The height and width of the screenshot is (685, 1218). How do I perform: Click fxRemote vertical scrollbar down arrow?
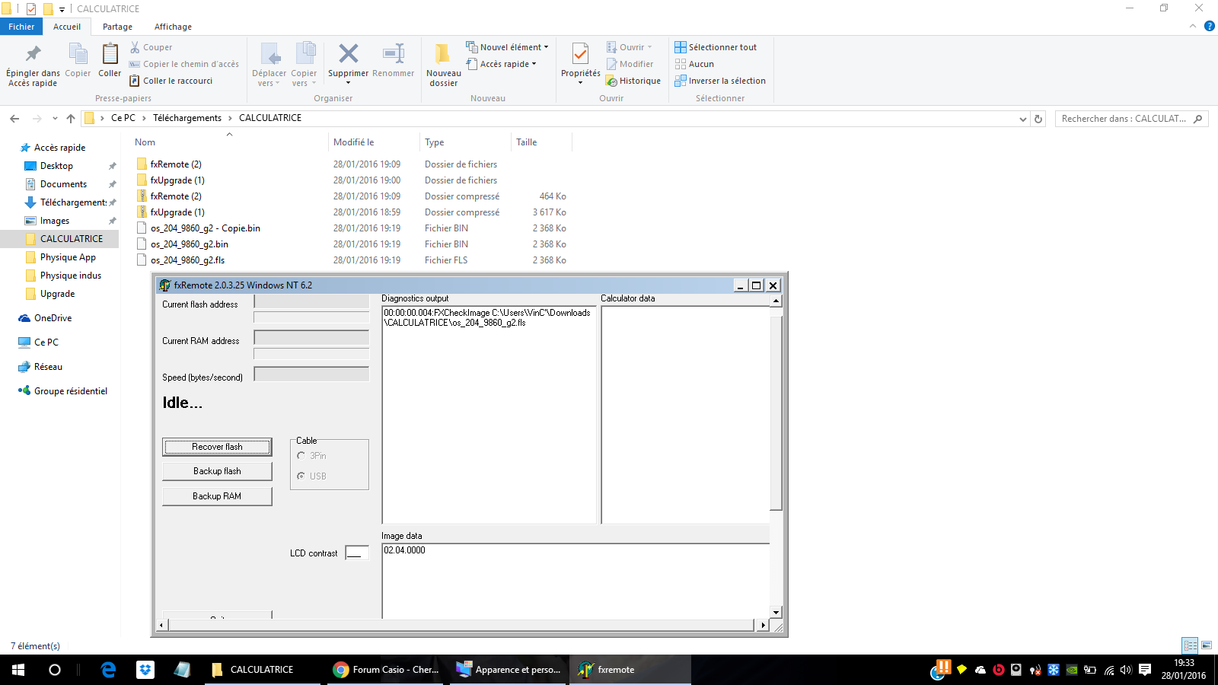(x=776, y=613)
